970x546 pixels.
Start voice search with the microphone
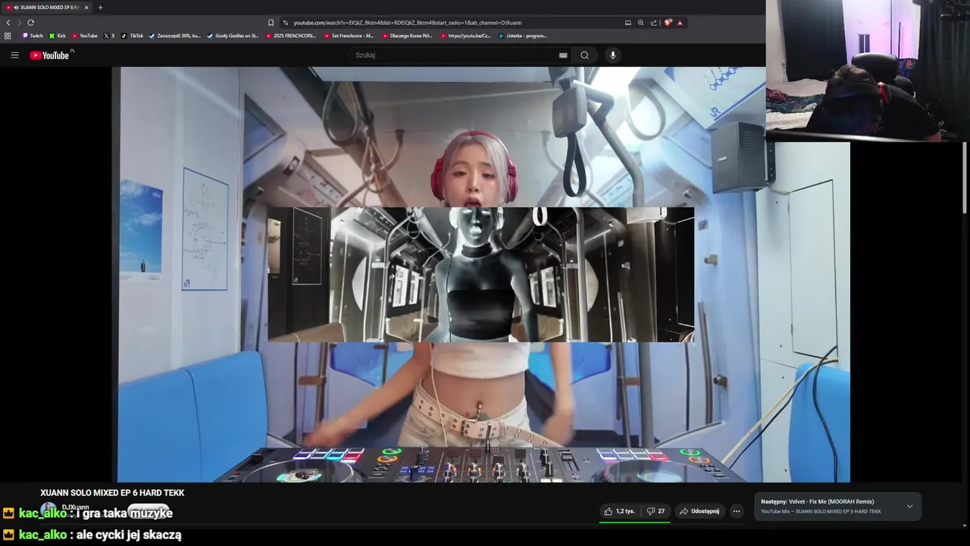[613, 55]
